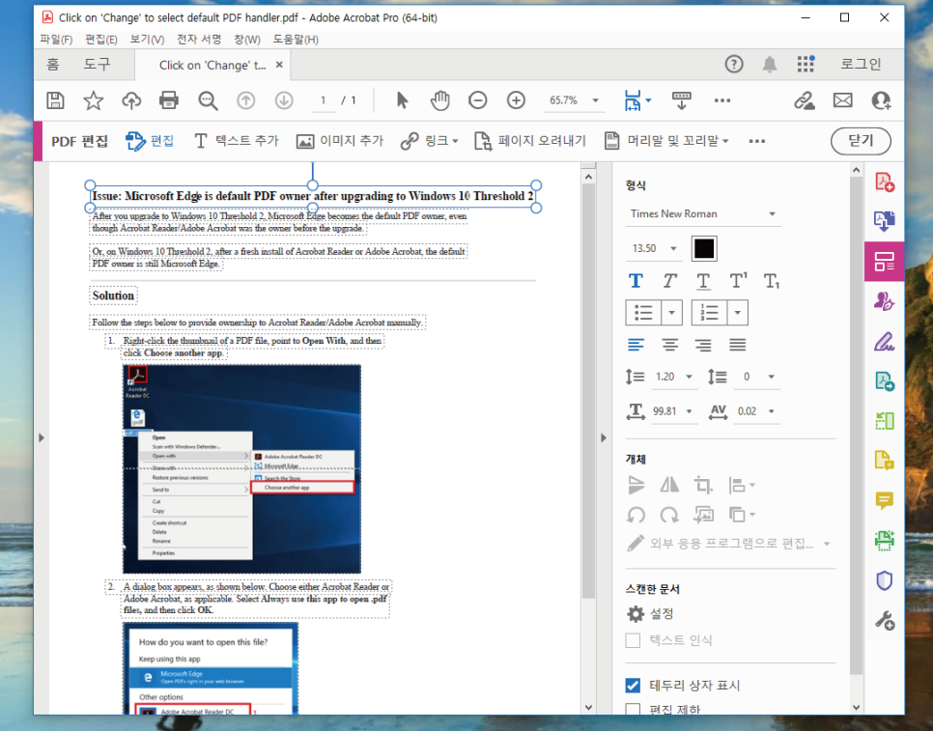The height and width of the screenshot is (731, 933).
Task: Click the Save file floppy icon
Action: pos(55,100)
